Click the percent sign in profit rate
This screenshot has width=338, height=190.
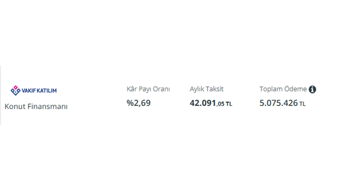click(x=130, y=103)
